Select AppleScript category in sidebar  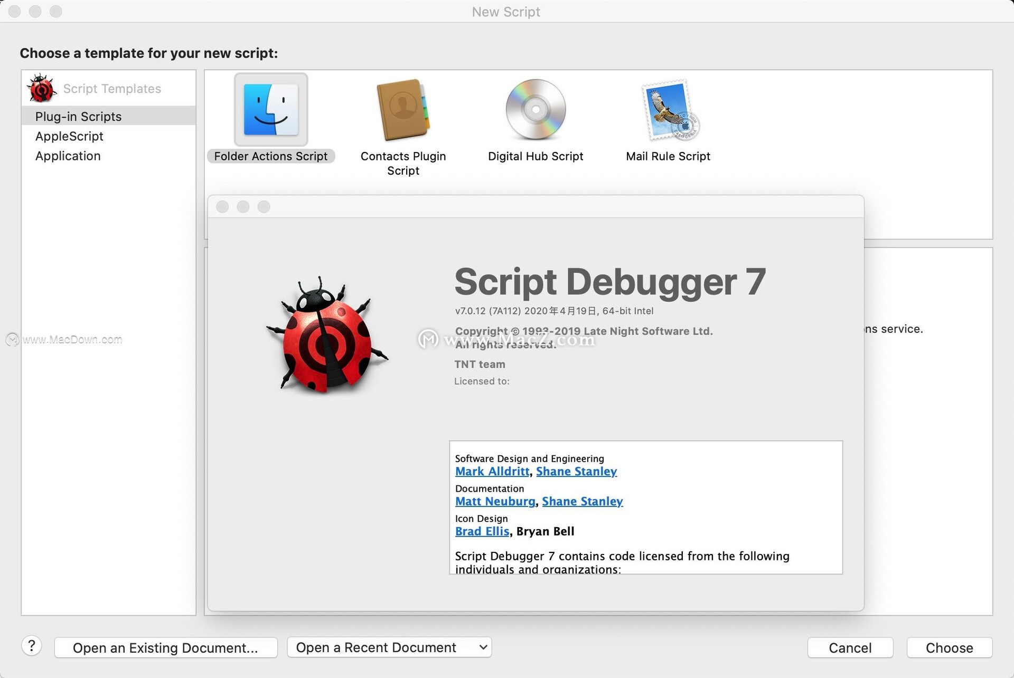[x=69, y=136]
